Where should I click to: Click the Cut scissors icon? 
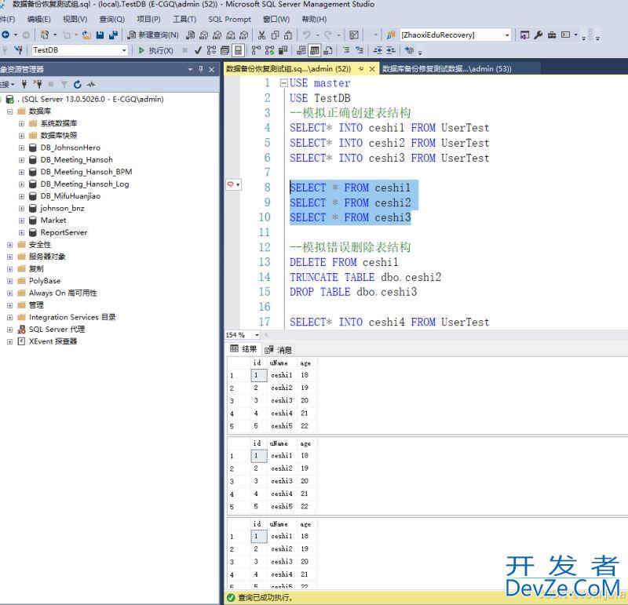coord(261,35)
